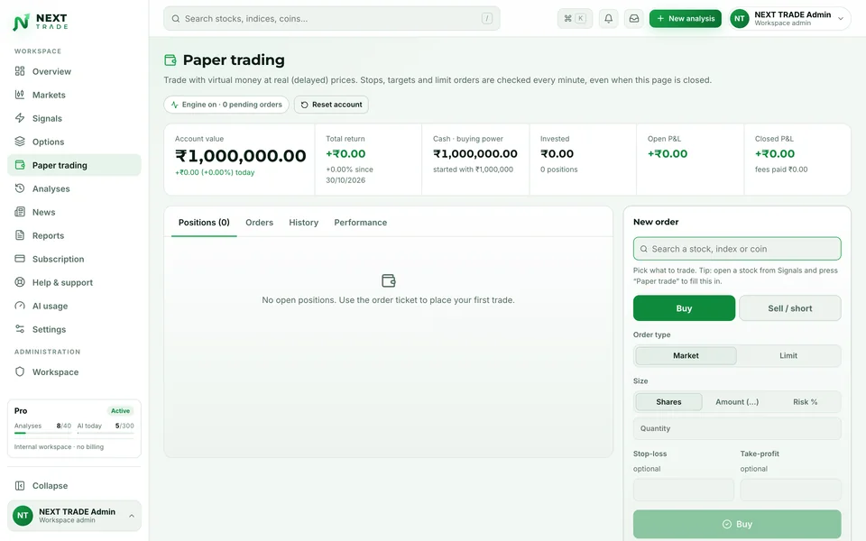This screenshot has height=541, width=866.
Task: Expand the sidebar account menu chevron
Action: [x=132, y=516]
